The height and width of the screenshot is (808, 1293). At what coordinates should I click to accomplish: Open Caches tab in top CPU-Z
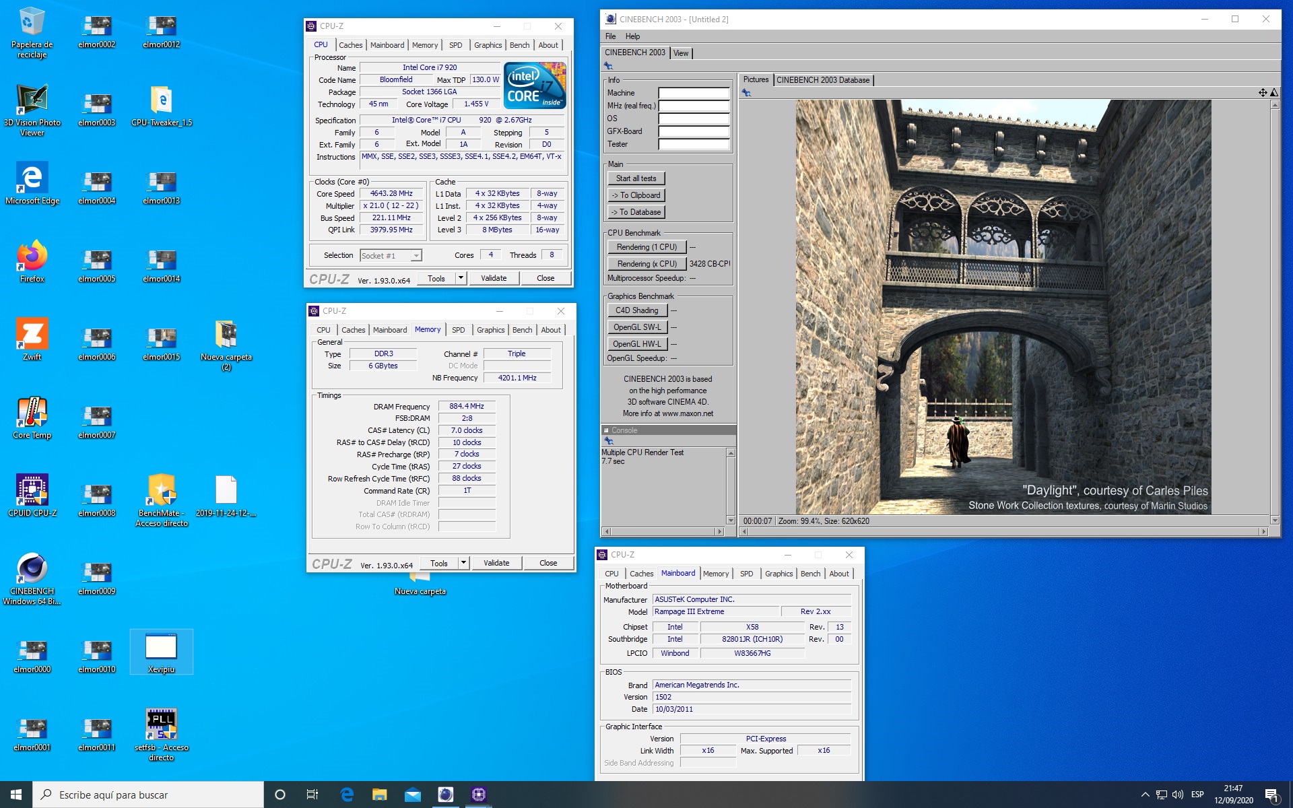pyautogui.click(x=351, y=45)
